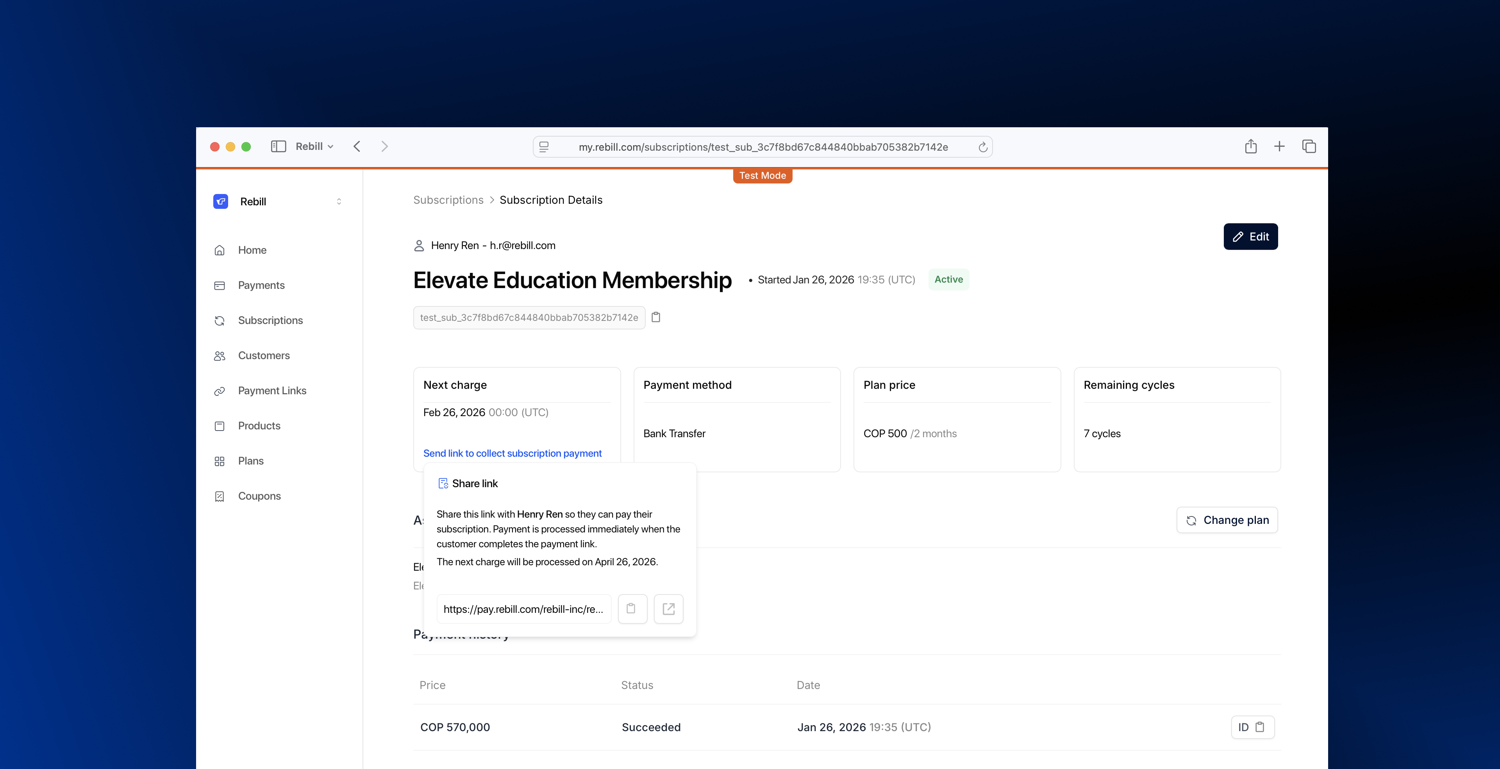Click the browser share icon
This screenshot has width=1500, height=769.
(x=1250, y=147)
